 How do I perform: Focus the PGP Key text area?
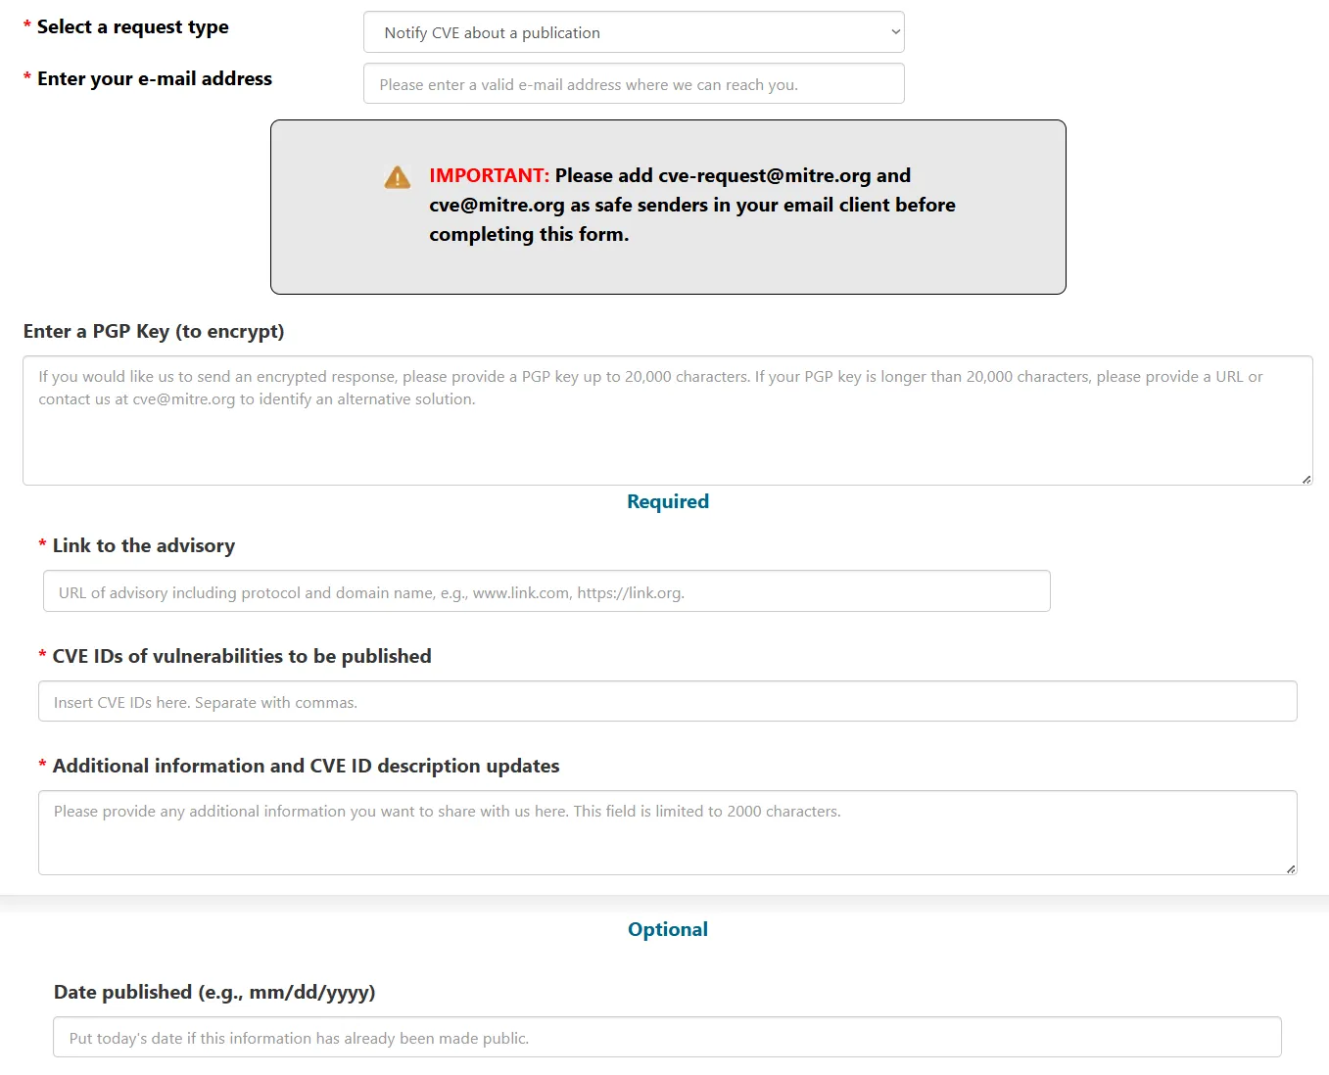[x=668, y=420]
